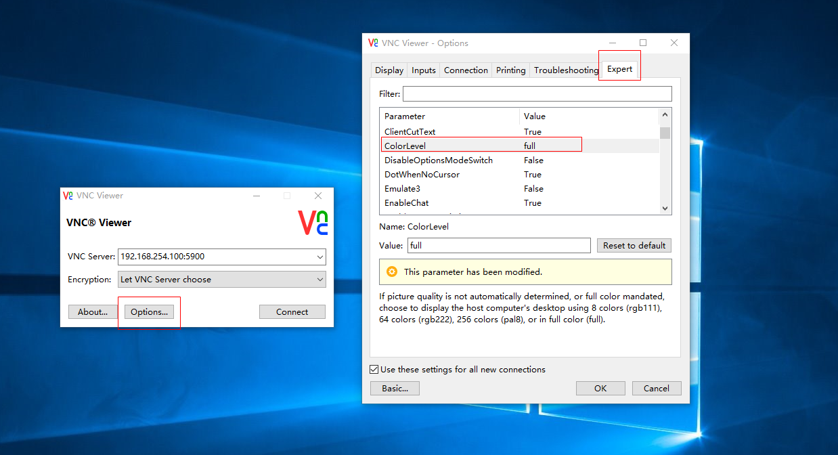Switch to the Troubleshooting tab

click(566, 70)
